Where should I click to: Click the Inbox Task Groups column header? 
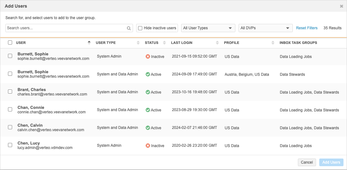click(298, 43)
